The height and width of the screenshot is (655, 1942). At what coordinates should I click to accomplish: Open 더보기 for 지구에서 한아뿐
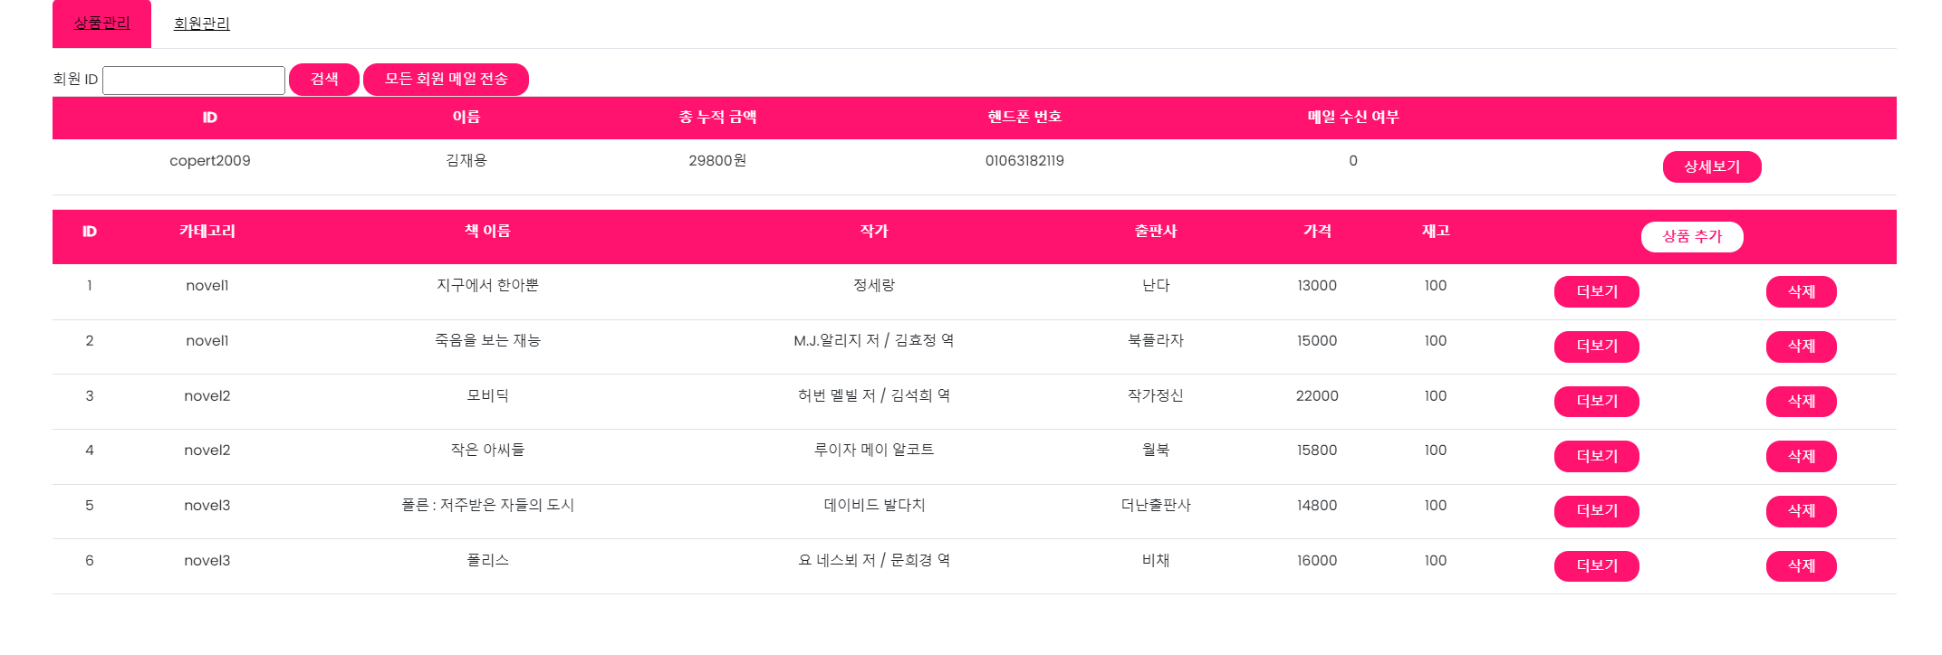tap(1596, 291)
